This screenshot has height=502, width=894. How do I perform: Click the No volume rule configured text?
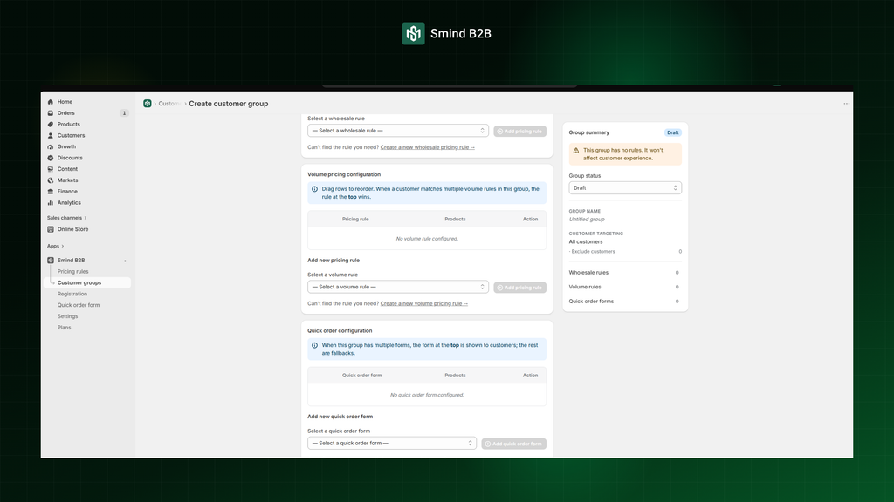point(427,239)
